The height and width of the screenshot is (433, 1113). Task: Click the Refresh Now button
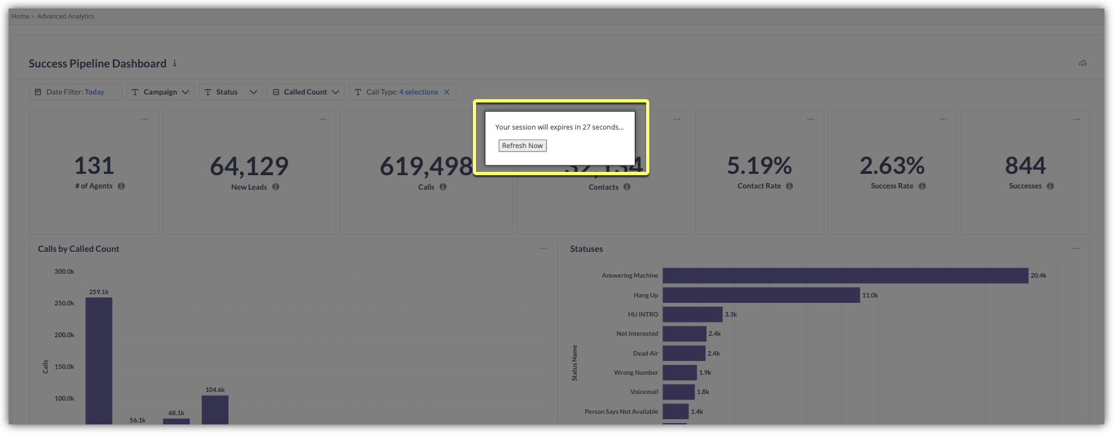click(x=522, y=145)
